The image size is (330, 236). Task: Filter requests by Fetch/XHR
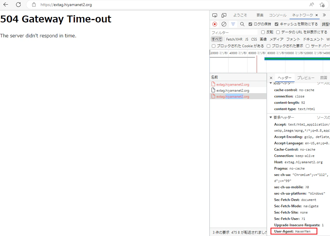click(234, 39)
